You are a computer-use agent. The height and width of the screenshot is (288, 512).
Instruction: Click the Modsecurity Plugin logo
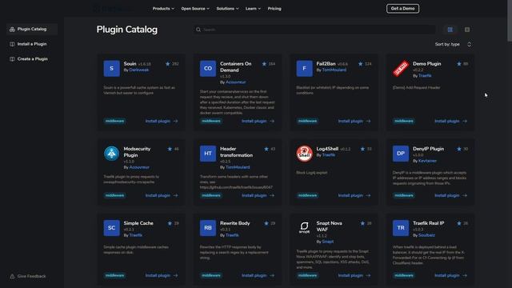(112, 154)
